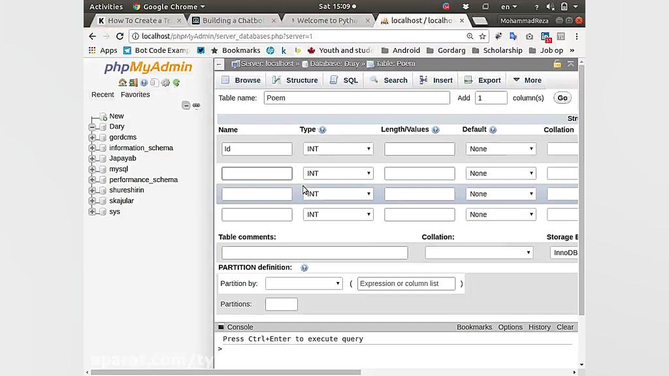Click the Table comments input field
This screenshot has width=669, height=376.
click(314, 253)
